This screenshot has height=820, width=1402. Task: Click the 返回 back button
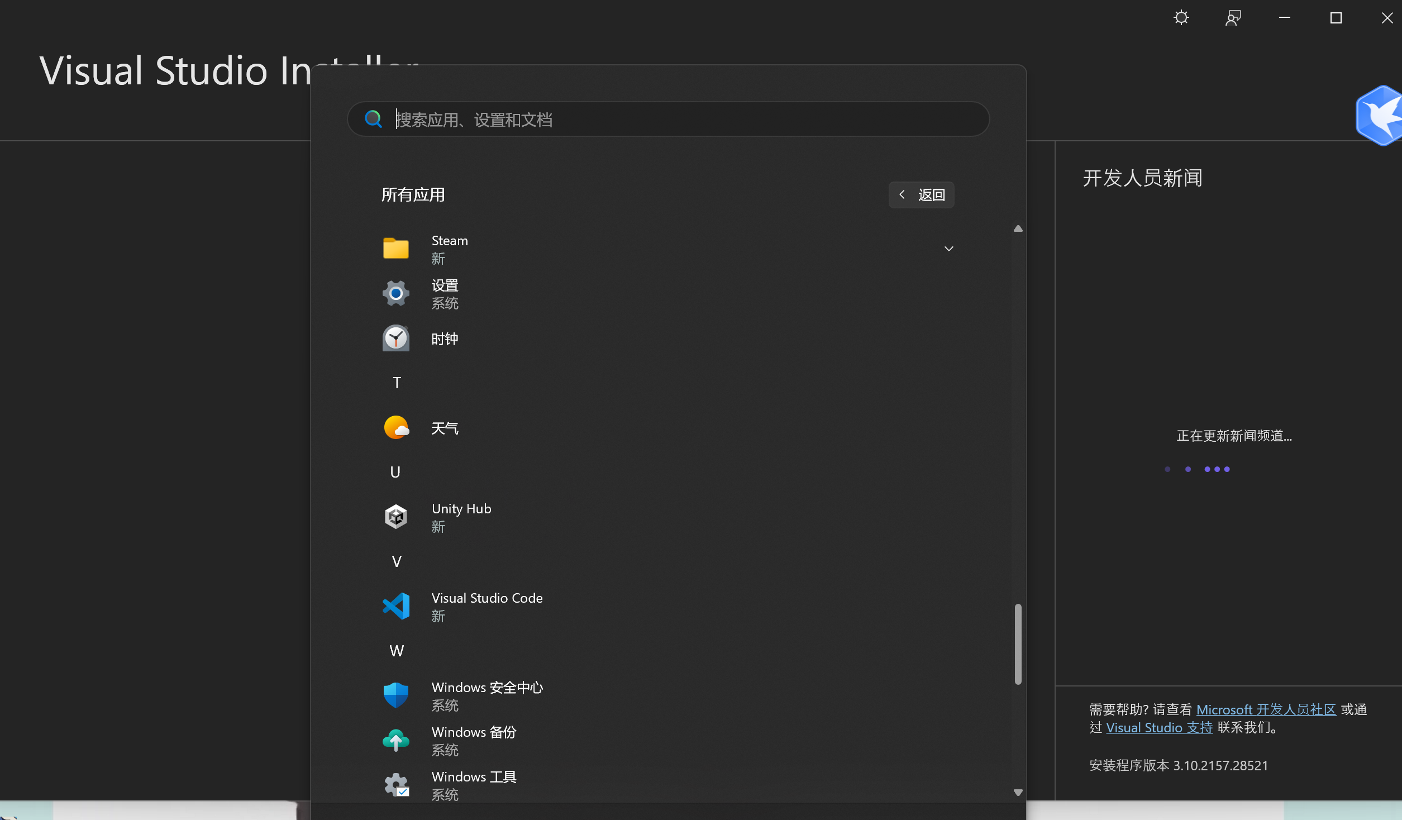point(921,195)
